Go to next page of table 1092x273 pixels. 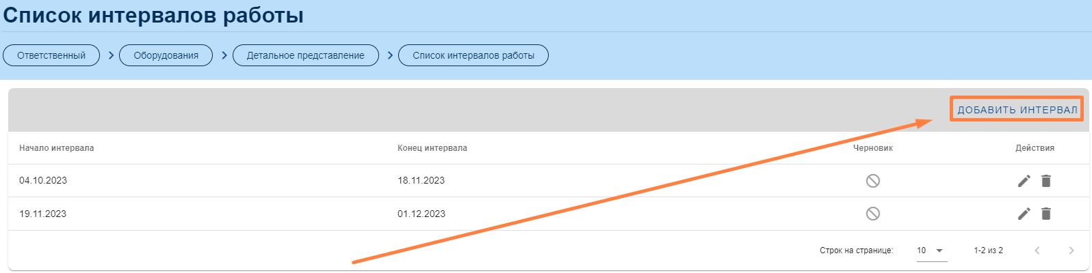point(1071,250)
